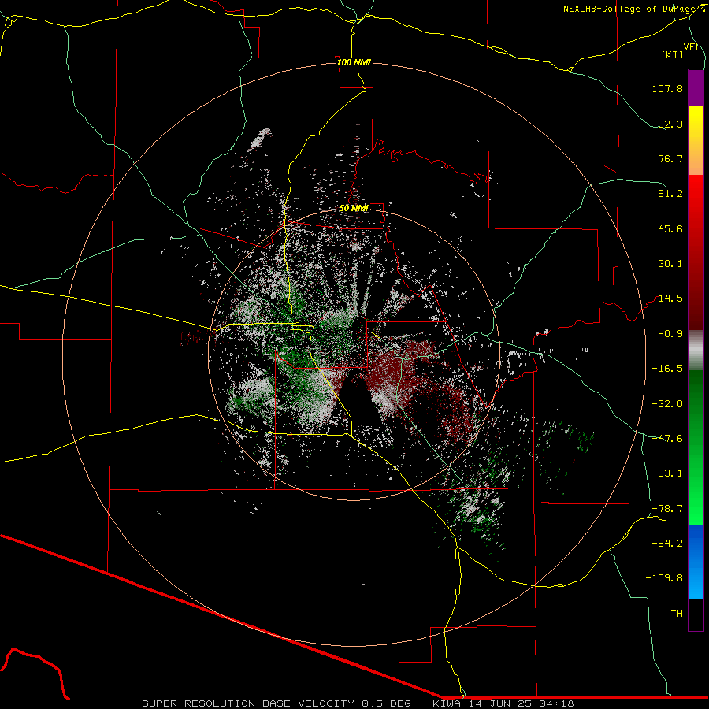Select the 107.8 velocity scale value
The height and width of the screenshot is (709, 709).
[667, 88]
